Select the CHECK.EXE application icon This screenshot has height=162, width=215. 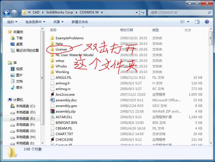pos(52,139)
